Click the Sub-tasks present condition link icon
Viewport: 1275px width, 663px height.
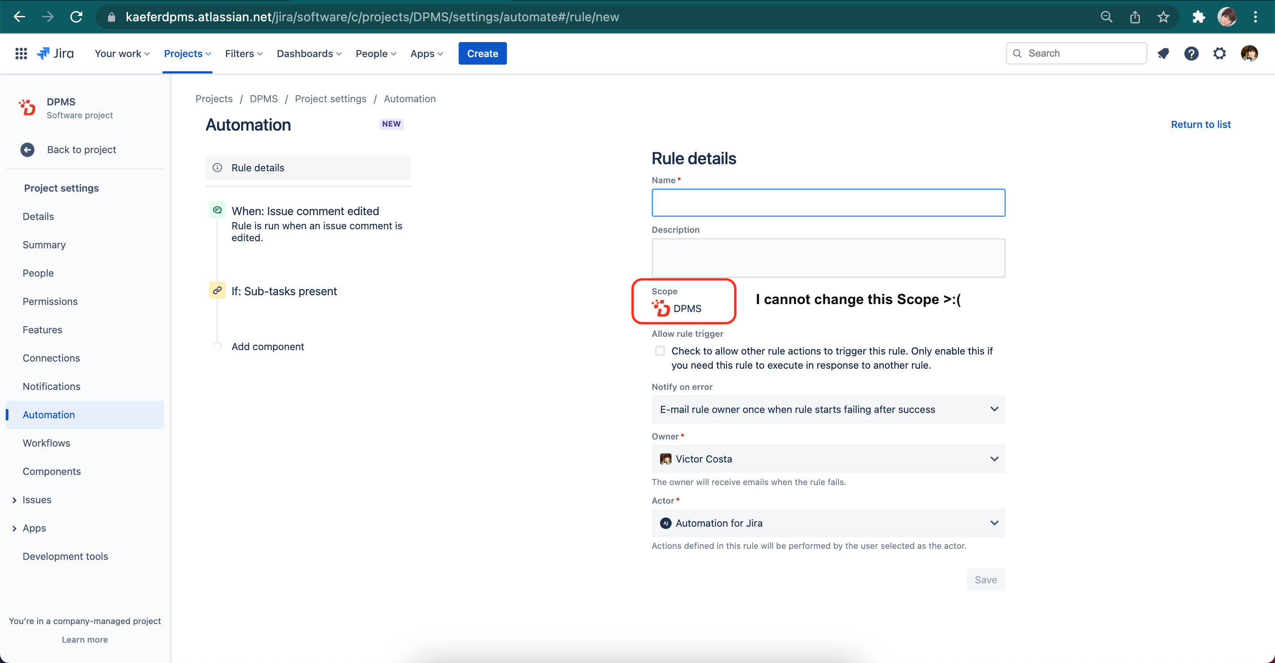coord(217,290)
